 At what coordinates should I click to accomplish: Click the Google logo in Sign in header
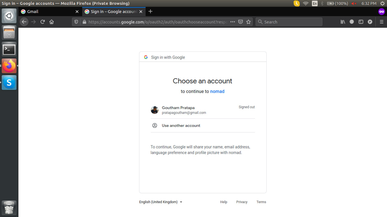[146, 57]
